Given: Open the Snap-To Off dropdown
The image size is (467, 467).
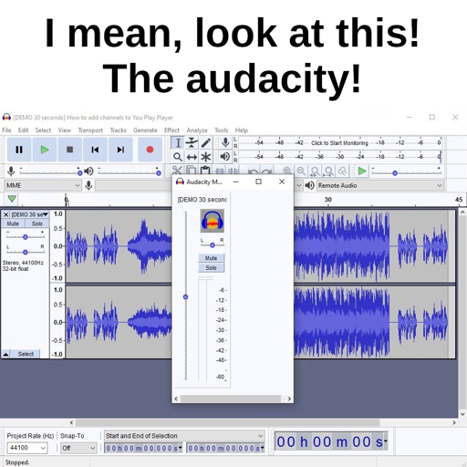Looking at the screenshot, I should [78, 448].
